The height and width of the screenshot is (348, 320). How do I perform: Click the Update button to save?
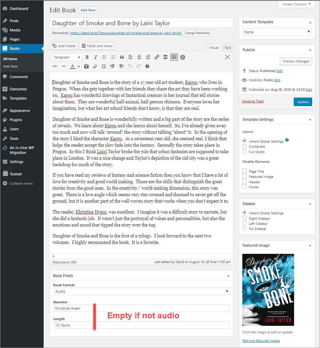(x=303, y=102)
